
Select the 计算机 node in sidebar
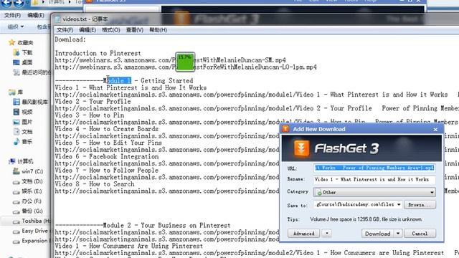21,161
